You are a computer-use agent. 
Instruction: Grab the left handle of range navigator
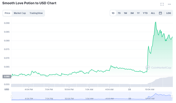pyautogui.click(x=11, y=96)
